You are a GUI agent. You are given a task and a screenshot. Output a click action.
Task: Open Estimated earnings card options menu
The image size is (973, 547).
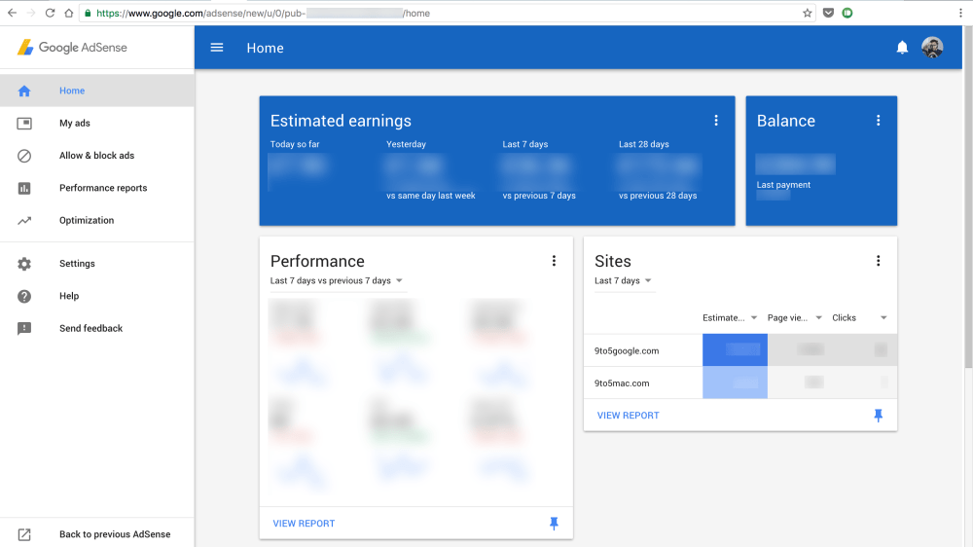(716, 121)
